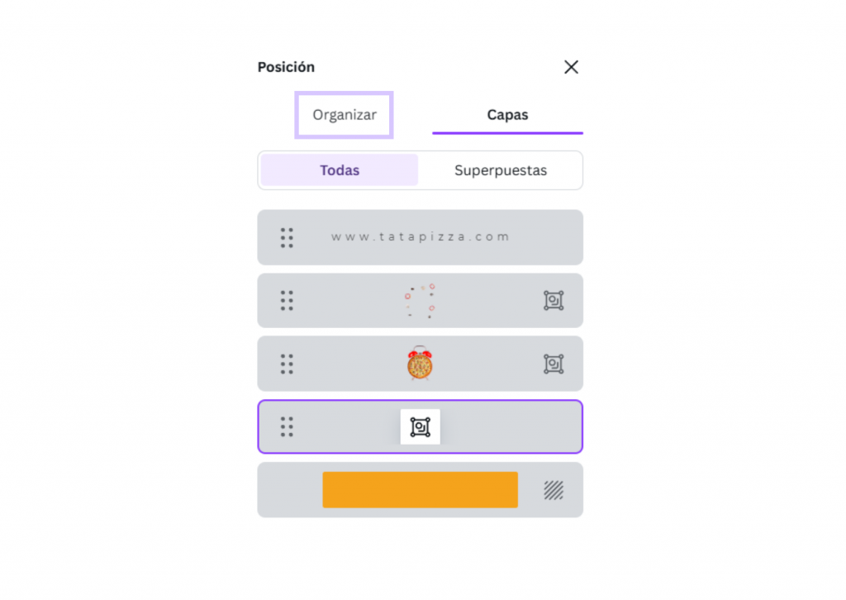Image resolution: width=846 pixels, height=600 pixels.
Task: Click group icon on confetti dots layer
Action: [554, 300]
